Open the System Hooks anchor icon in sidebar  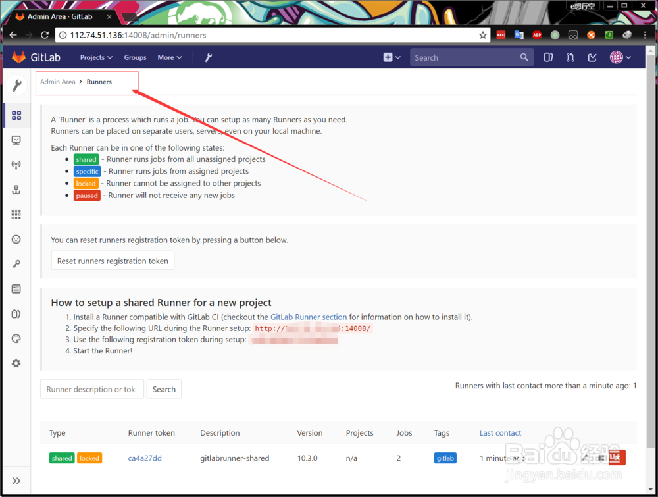click(x=16, y=190)
